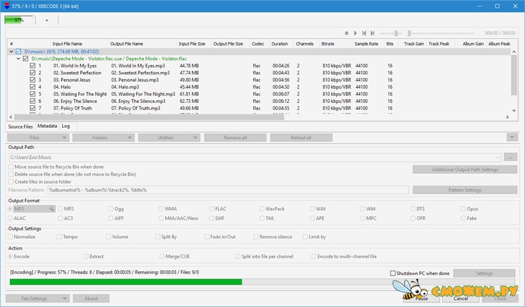Image resolution: width=525 pixels, height=307 pixels.
Task: Open the Files dropdown button
Action: (38, 138)
